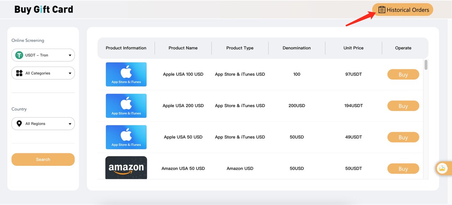Click the Historical Orders clipboard icon
The width and height of the screenshot is (452, 205).
click(381, 10)
